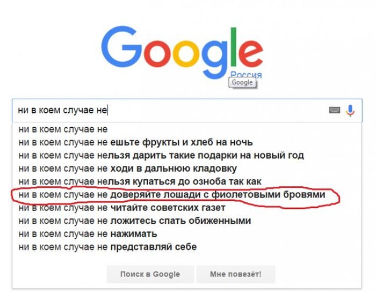Select suggestion "нельзя купаться до озноба так как"
This screenshot has height=292, width=376.
[x=140, y=181]
